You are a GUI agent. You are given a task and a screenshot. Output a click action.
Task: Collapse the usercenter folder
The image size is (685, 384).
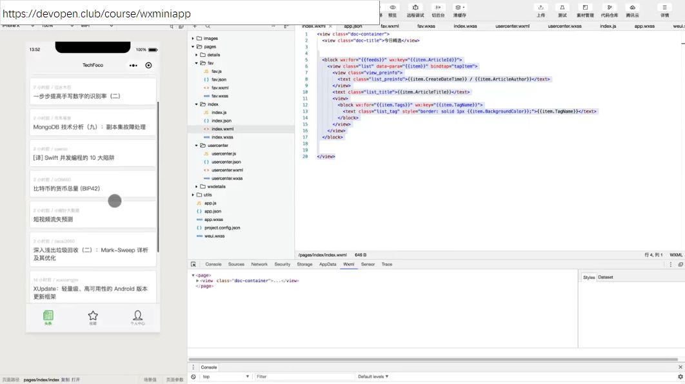click(x=196, y=146)
